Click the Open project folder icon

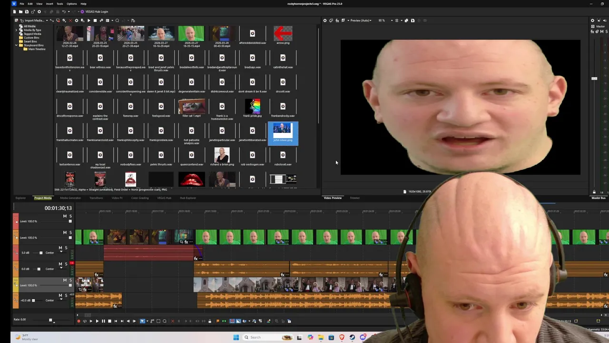[21, 11]
